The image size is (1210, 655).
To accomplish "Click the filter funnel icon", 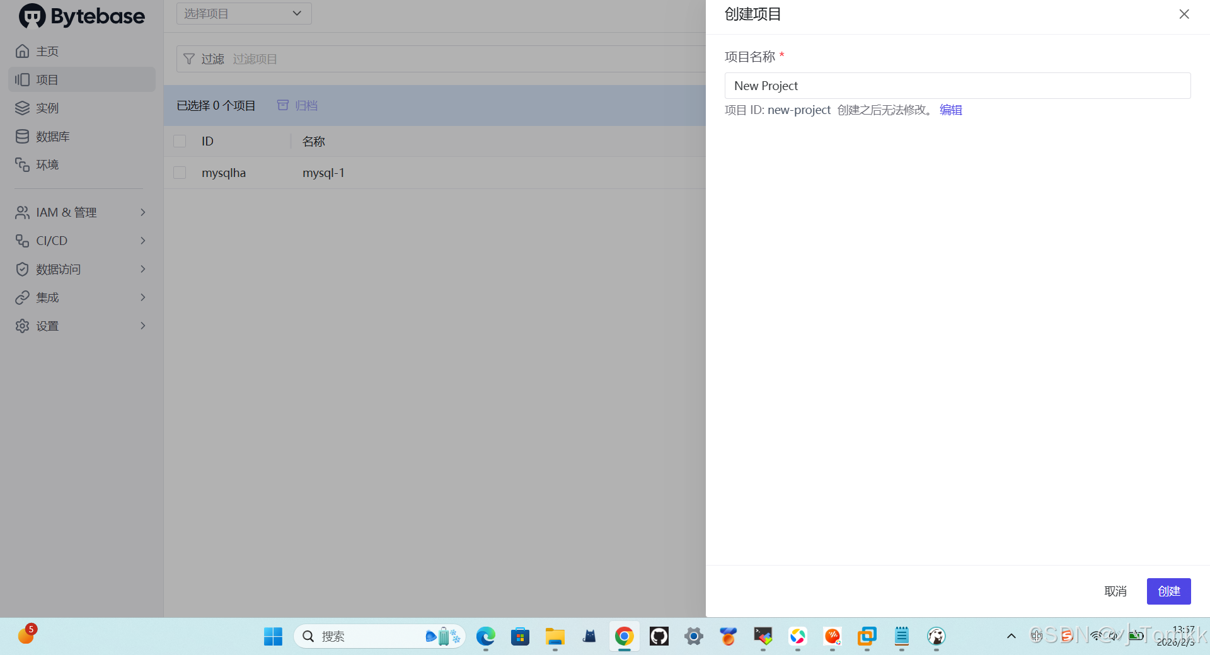I will tap(189, 59).
